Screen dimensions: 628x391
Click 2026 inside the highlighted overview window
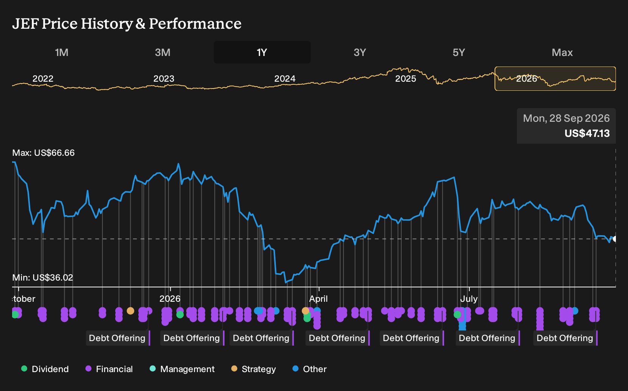[x=526, y=79]
